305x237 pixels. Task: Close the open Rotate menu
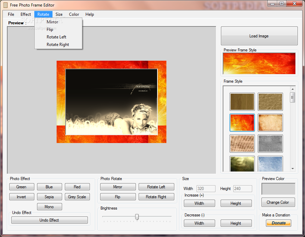(x=43, y=14)
